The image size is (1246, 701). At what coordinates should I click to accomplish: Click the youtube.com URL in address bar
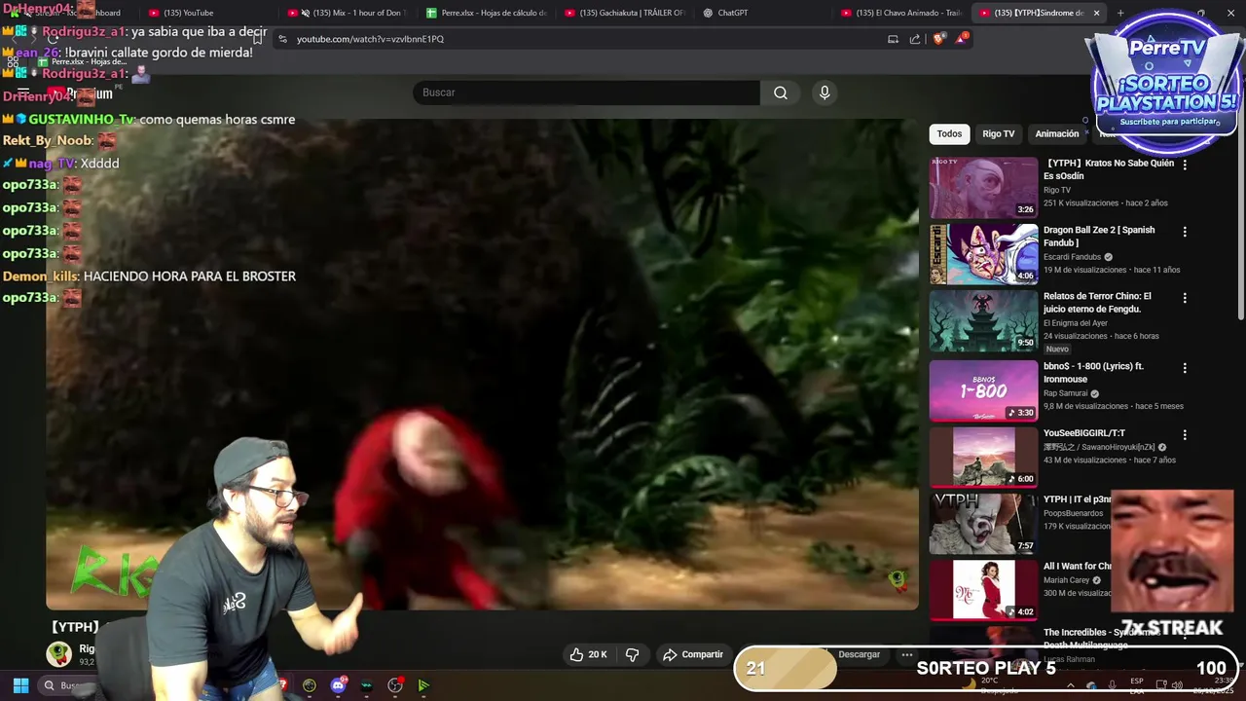pyautogui.click(x=370, y=39)
